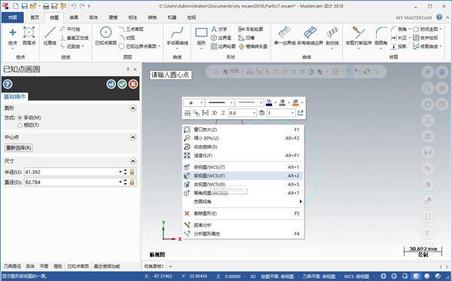Choose curve all edges (所有曲线边界) tool

[310, 36]
